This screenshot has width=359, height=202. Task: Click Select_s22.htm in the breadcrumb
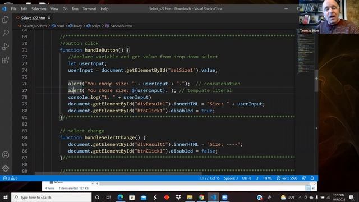pos(35,26)
